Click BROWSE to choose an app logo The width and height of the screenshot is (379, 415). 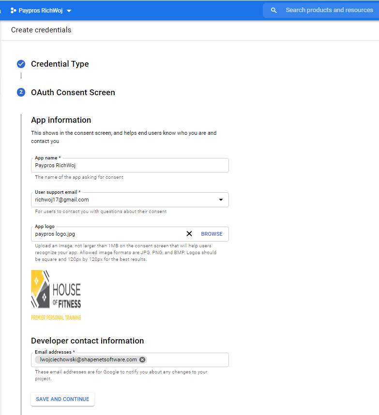212,234
